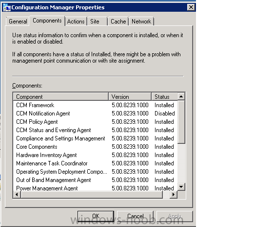
Task: Select the Hardware Inventory Agent row
Action: [96, 155]
